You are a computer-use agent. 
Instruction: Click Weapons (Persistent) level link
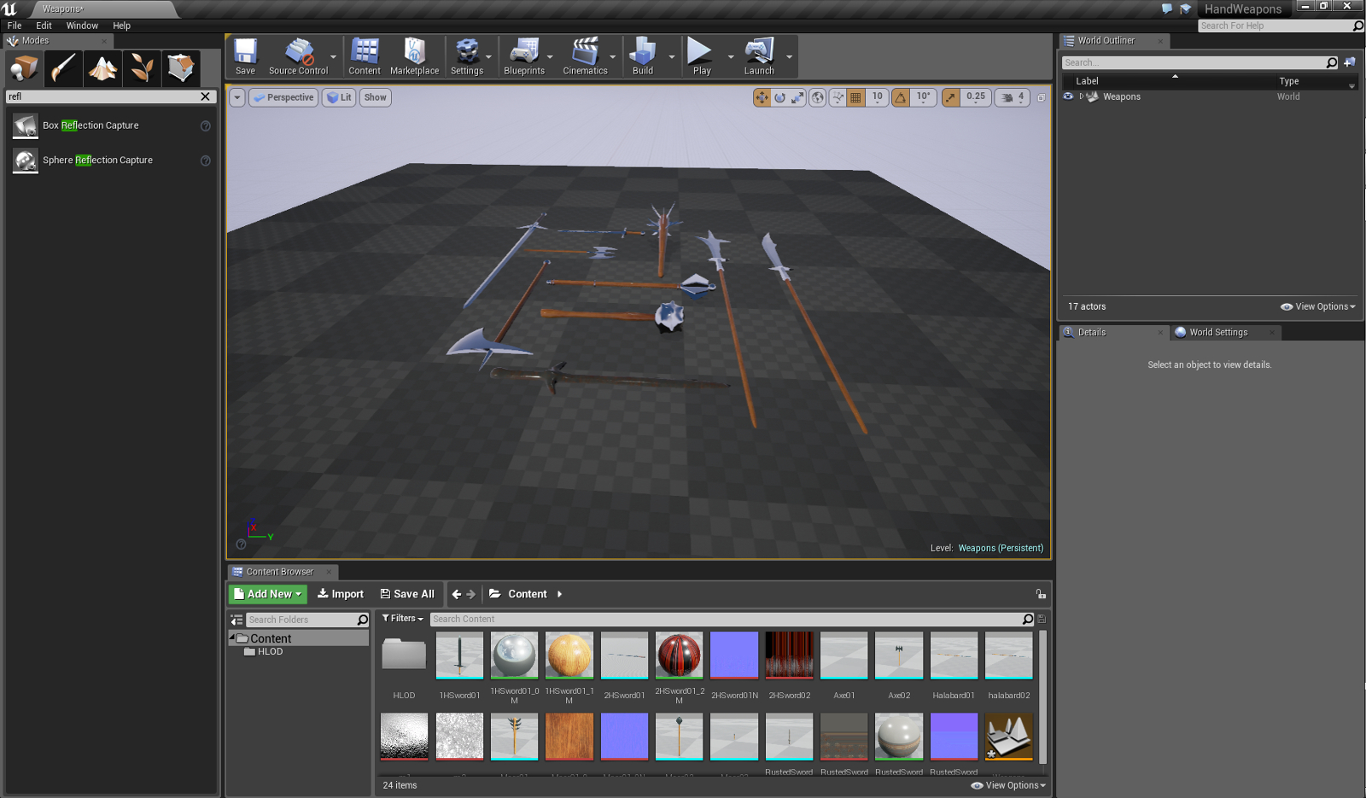click(1001, 548)
